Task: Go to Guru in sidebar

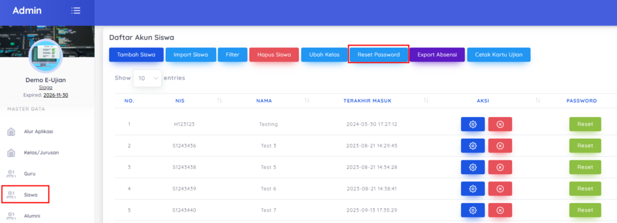Action: 30,174
